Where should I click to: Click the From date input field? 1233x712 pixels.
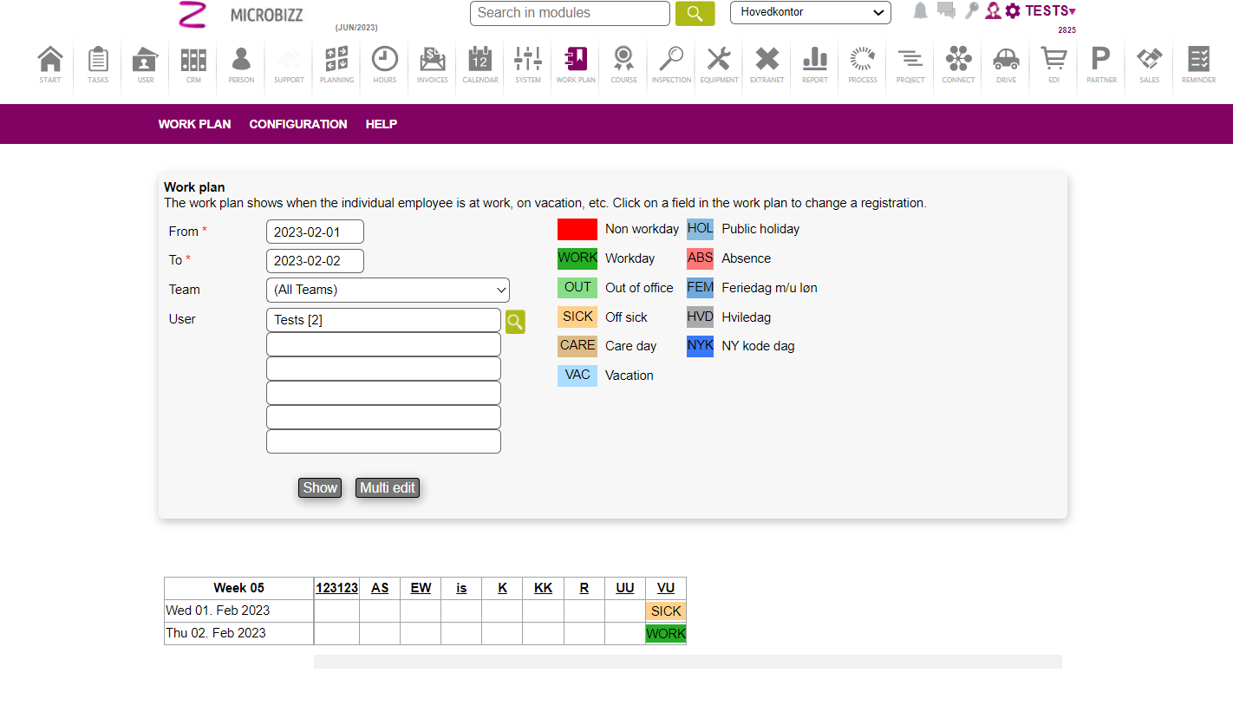click(315, 232)
